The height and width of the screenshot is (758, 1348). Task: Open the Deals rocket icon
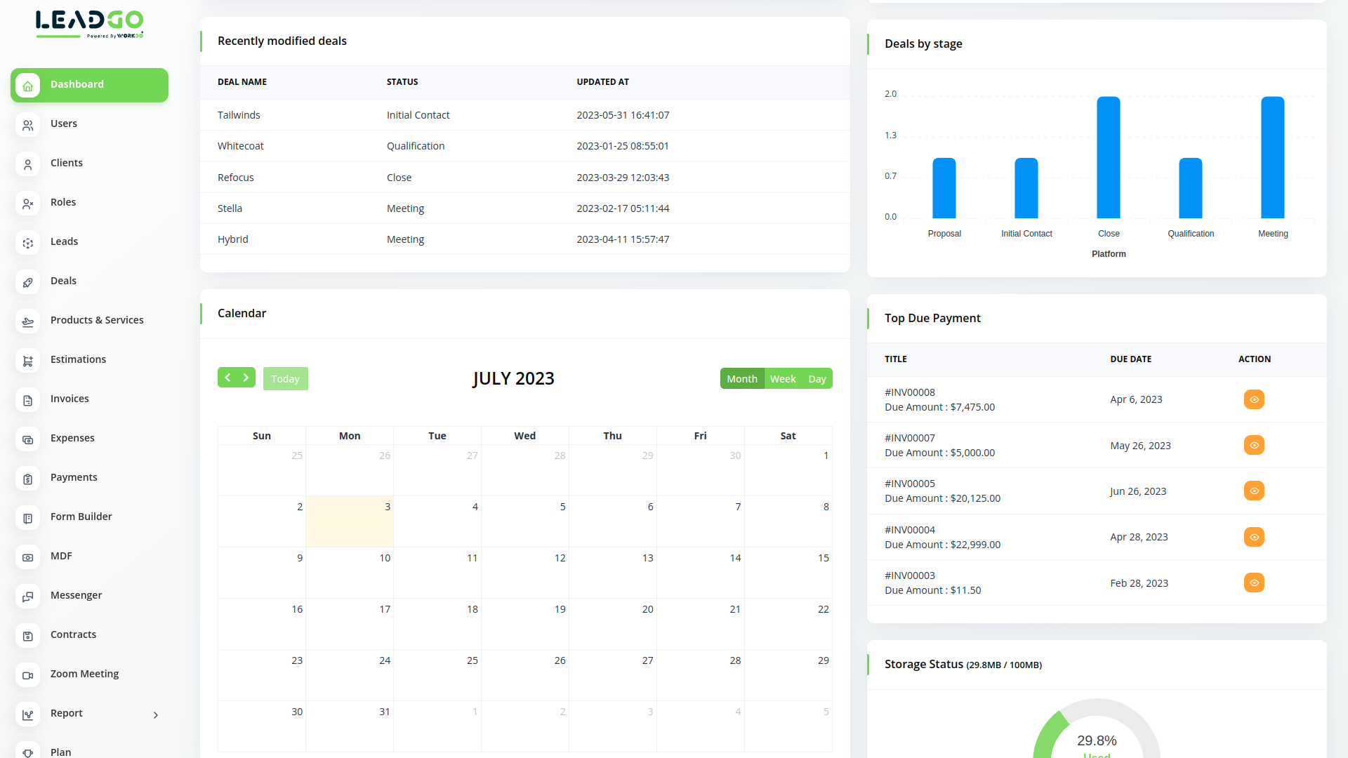[28, 282]
